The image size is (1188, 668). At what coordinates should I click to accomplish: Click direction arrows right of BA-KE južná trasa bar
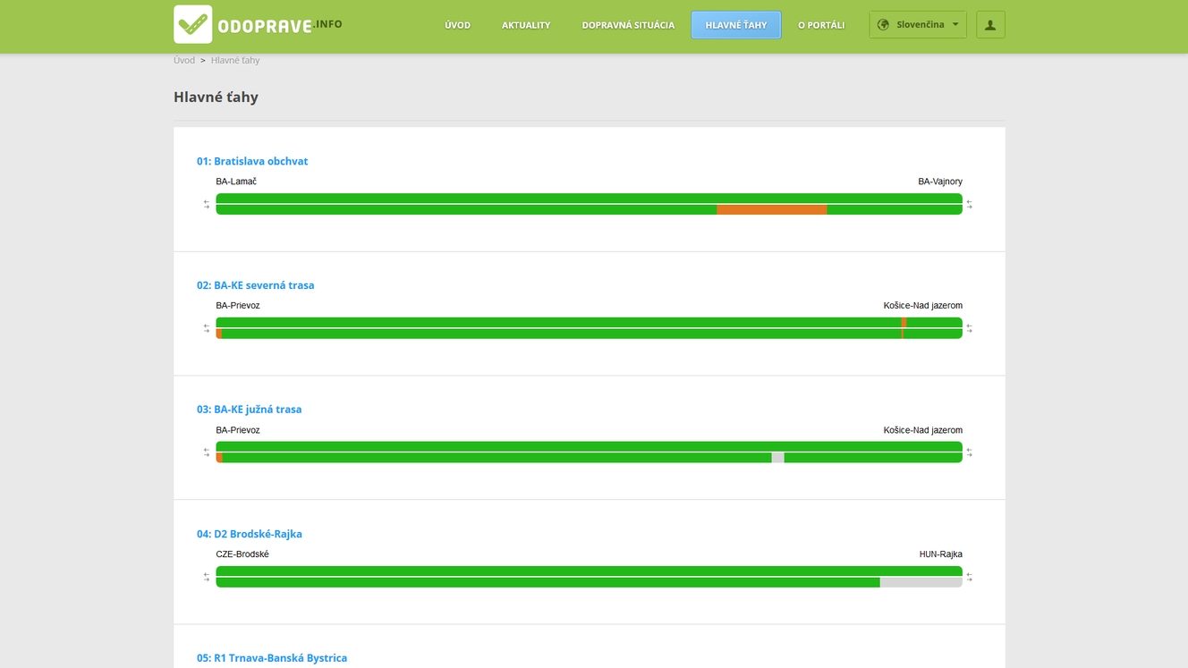[x=969, y=452]
